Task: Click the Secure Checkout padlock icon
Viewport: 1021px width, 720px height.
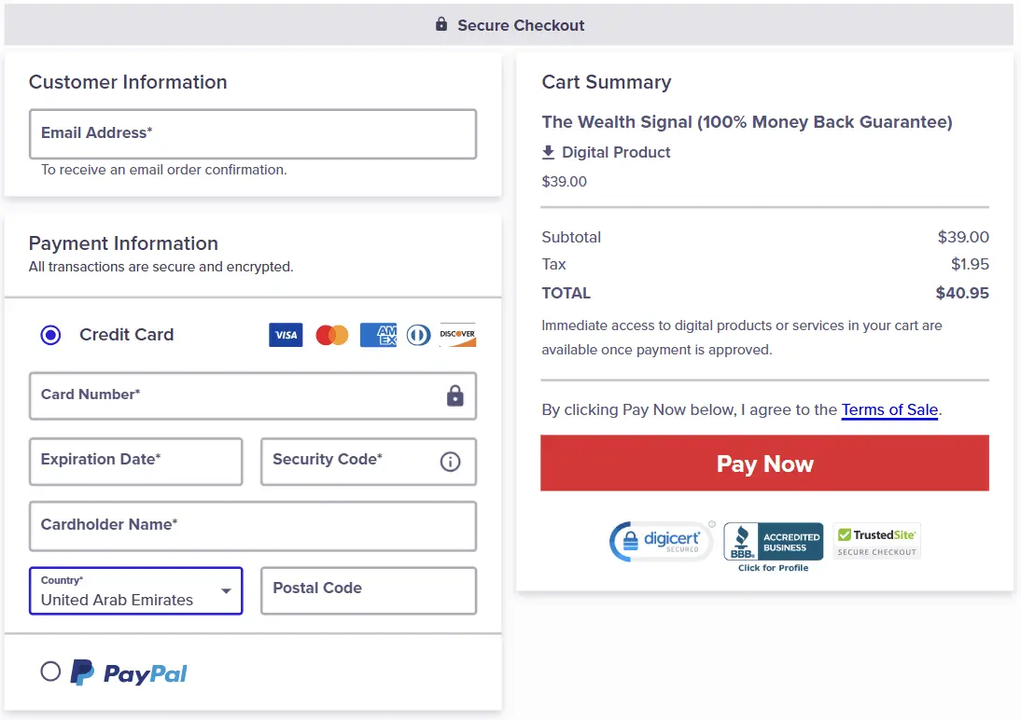Action: (x=441, y=24)
